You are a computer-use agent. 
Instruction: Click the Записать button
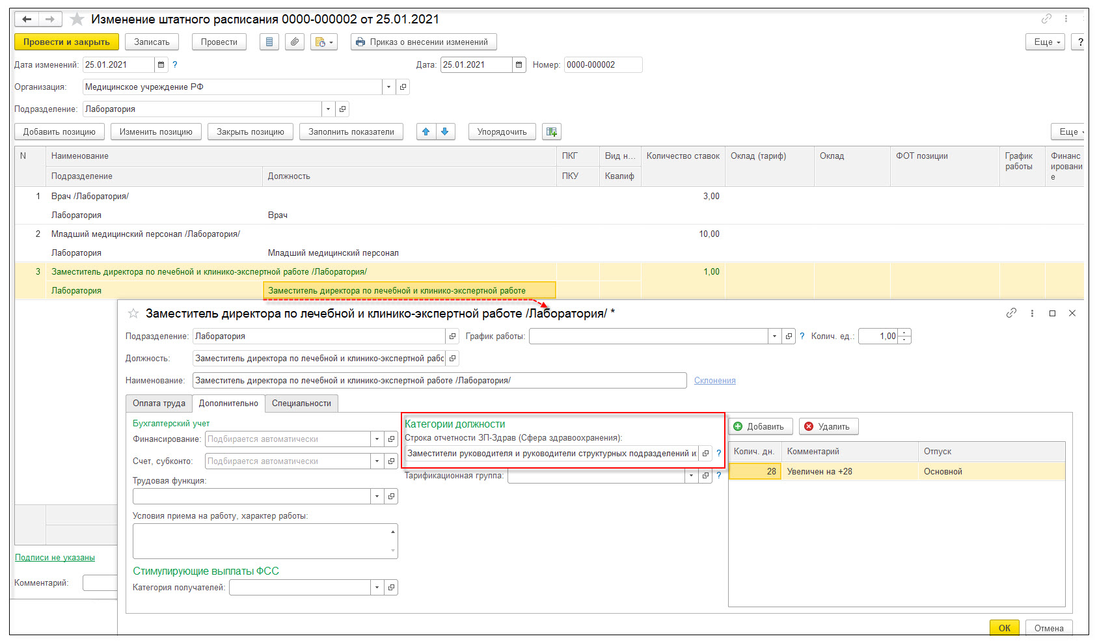click(x=152, y=42)
